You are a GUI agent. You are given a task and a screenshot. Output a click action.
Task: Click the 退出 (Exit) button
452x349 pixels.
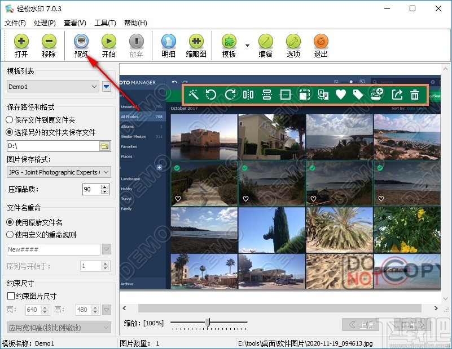coord(321,46)
